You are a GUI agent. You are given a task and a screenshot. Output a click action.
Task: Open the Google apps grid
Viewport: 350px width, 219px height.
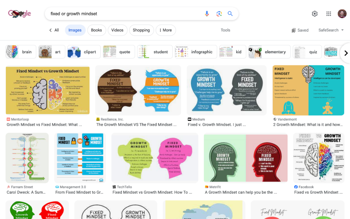point(328,14)
